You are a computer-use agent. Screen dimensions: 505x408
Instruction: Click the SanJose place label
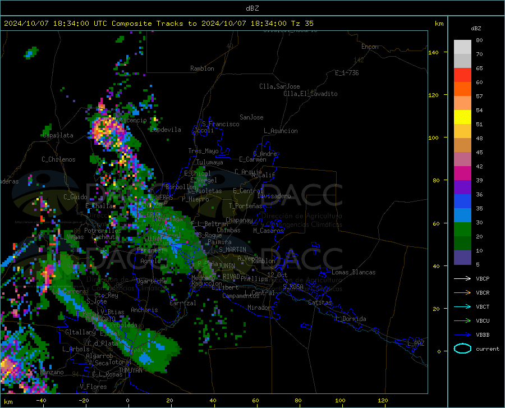click(251, 117)
